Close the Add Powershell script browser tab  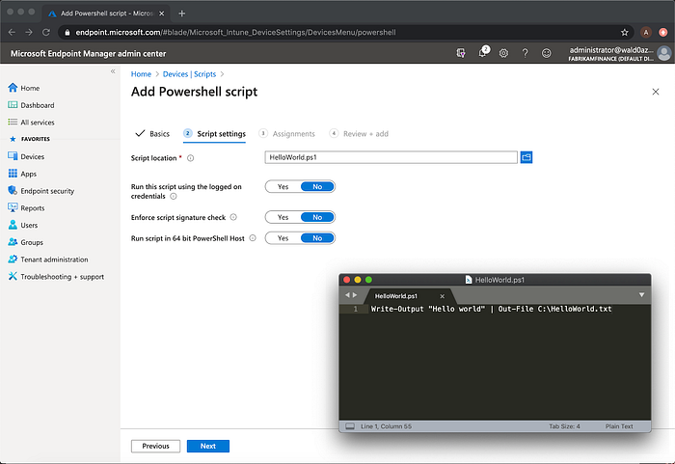161,14
